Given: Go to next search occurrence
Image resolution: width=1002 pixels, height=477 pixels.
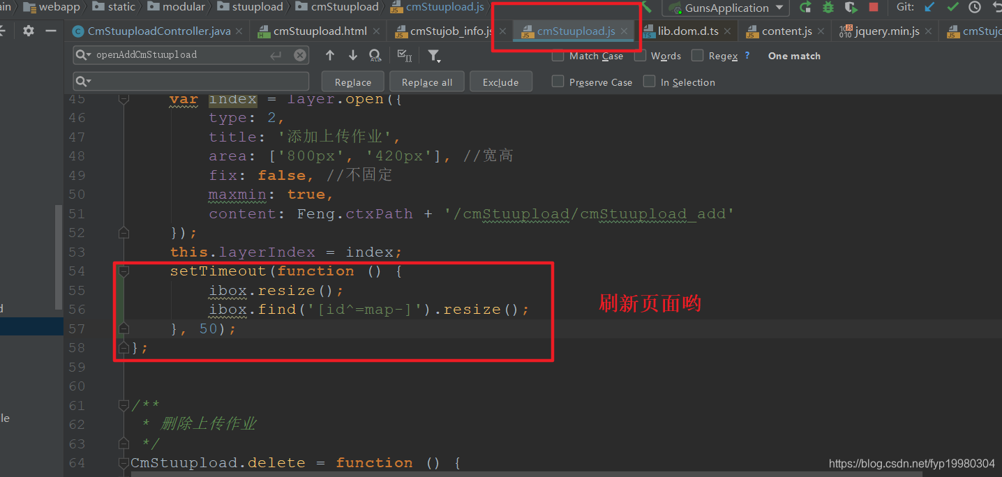Looking at the screenshot, I should click(353, 55).
